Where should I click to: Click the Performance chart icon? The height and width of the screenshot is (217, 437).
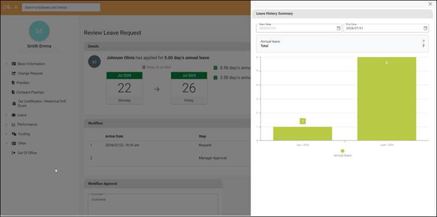(x=14, y=124)
